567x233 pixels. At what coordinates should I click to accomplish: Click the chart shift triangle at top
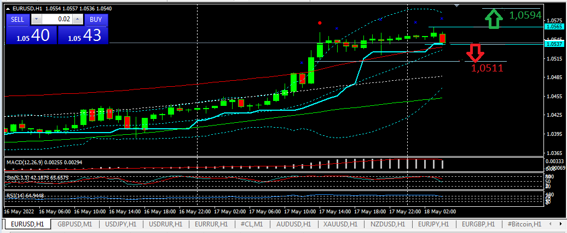pos(456,6)
